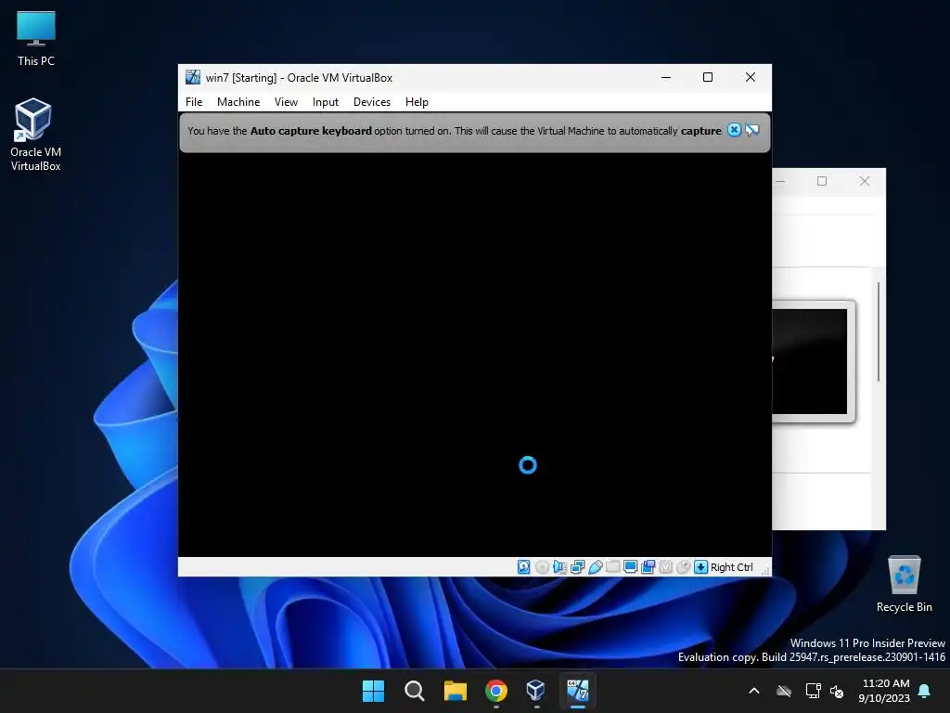This screenshot has height=713, width=950.
Task: Open the notification bell
Action: tap(925, 691)
